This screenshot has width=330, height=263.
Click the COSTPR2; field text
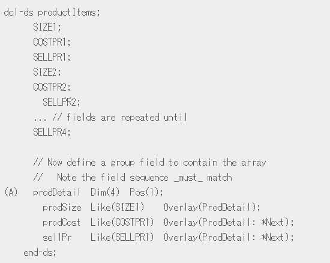click(x=52, y=87)
